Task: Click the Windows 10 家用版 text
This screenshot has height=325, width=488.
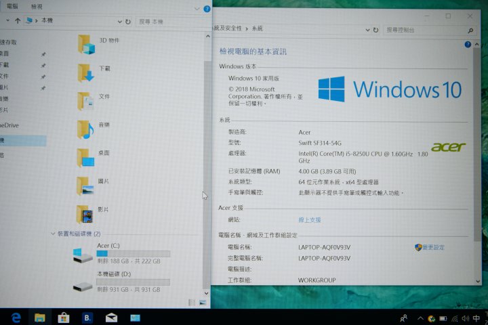Action: coord(253,79)
